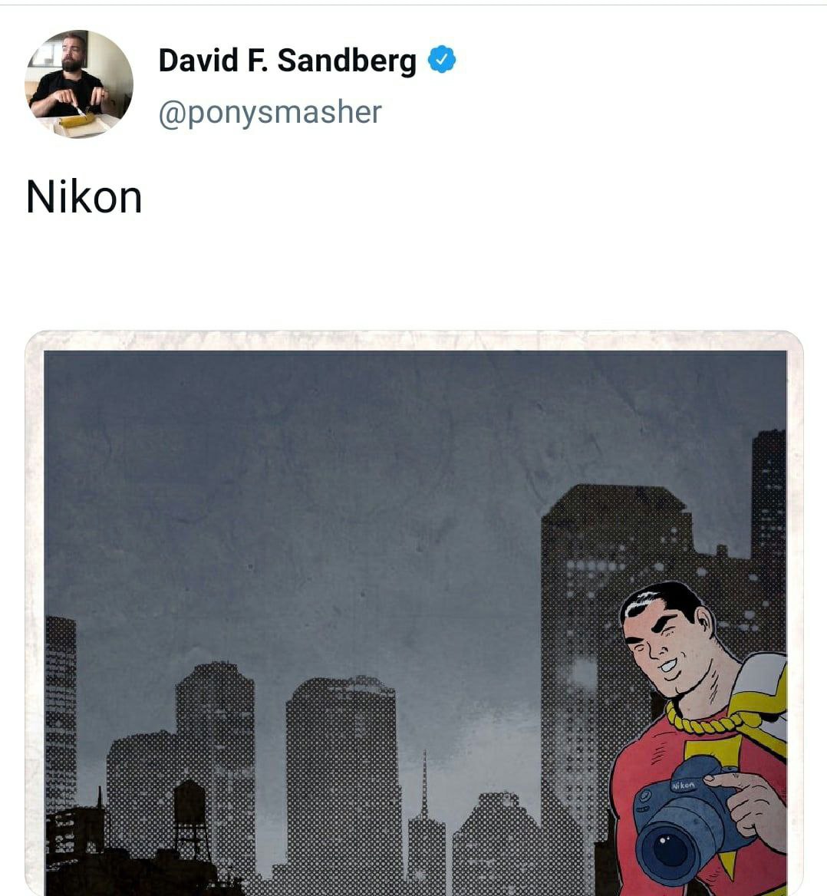The width and height of the screenshot is (827, 896).
Task: Click the thin antenna spire in skyline
Action: pos(425,783)
